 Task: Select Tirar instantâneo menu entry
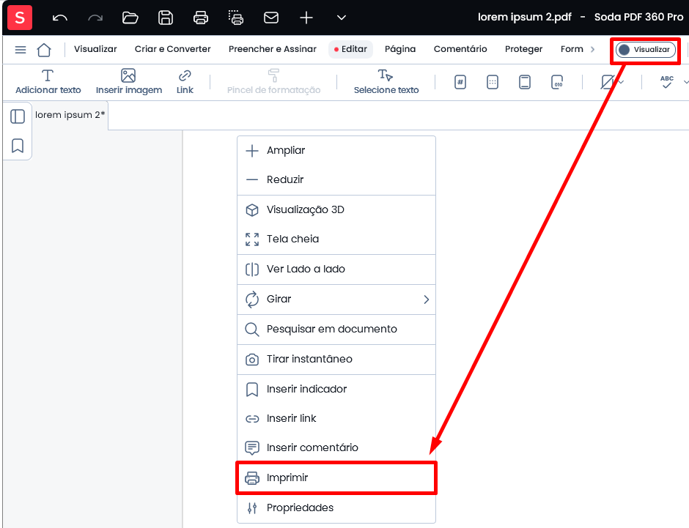coord(336,359)
